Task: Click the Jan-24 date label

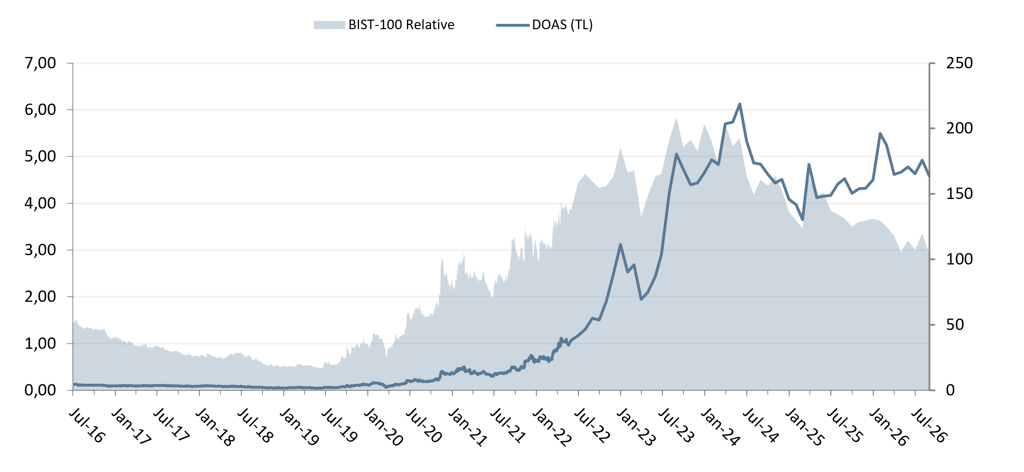Action: (721, 427)
